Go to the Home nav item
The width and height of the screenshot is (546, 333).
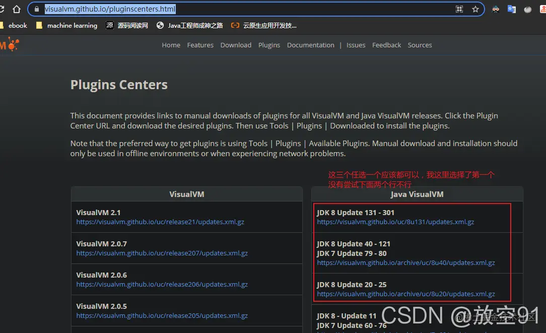171,45
